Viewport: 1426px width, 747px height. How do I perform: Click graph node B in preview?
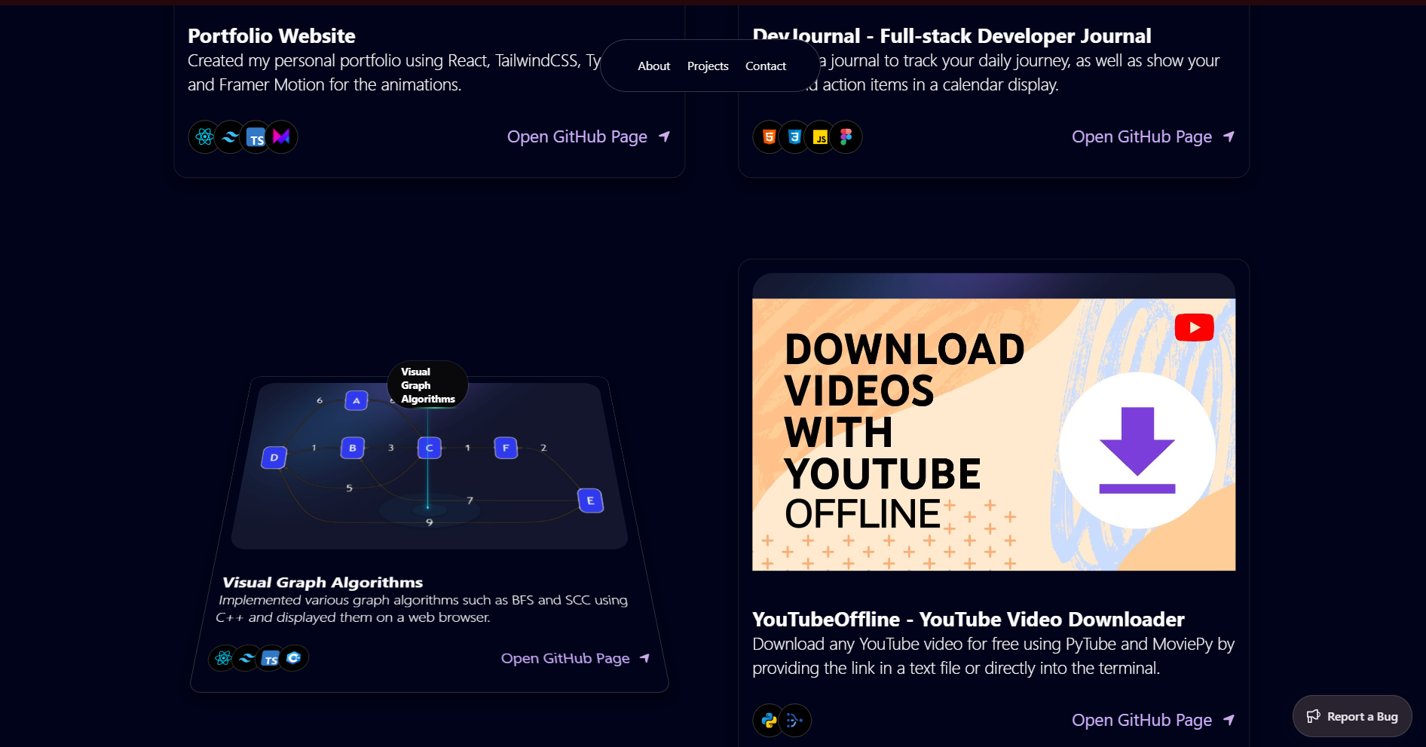point(352,448)
